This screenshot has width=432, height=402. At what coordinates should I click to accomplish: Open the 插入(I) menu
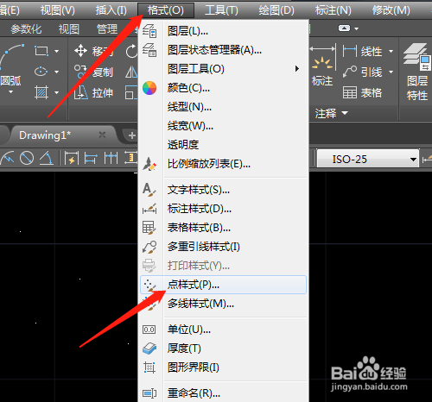coord(111,10)
